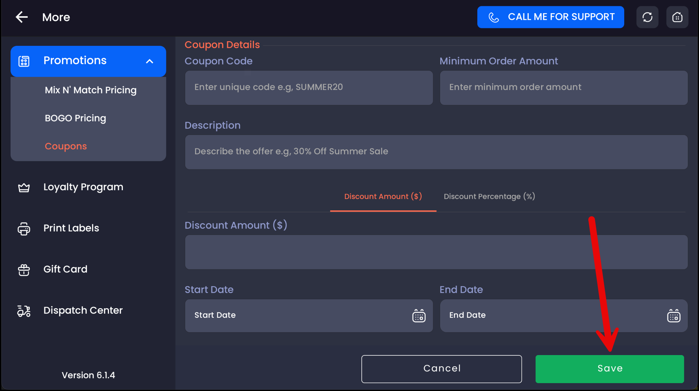Collapse the Promotions menu chevron
This screenshot has width=699, height=391.
[150, 61]
